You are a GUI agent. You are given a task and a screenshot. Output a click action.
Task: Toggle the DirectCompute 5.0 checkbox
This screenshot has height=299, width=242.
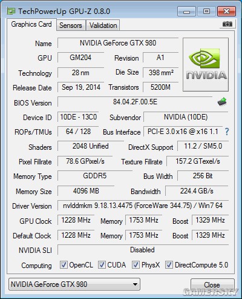(x=169, y=265)
